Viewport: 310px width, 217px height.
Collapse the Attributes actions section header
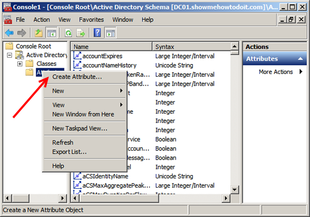pyautogui.click(x=301, y=59)
